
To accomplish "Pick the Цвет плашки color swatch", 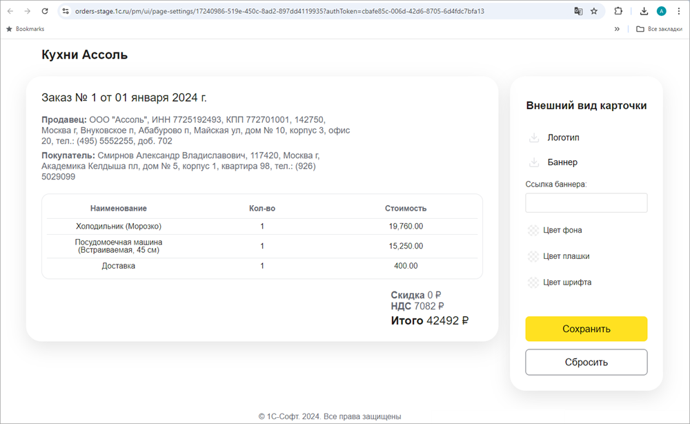I will pos(533,257).
